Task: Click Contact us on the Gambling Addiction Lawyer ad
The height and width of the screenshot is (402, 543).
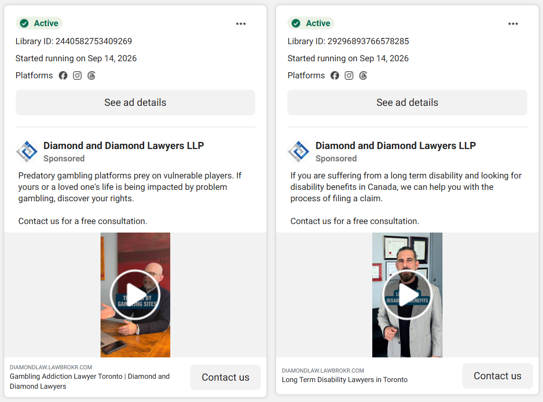Action: [225, 377]
